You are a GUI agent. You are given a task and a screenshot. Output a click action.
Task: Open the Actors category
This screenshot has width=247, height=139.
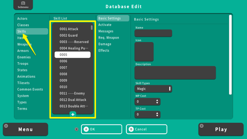[x=22, y=19]
